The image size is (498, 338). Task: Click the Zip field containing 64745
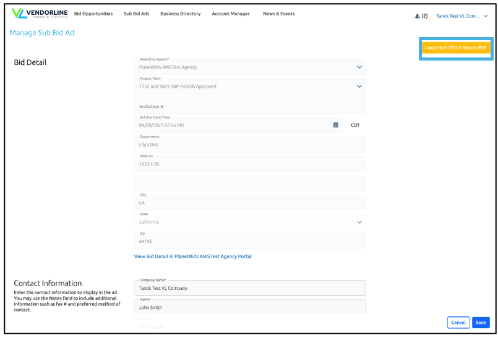point(250,241)
